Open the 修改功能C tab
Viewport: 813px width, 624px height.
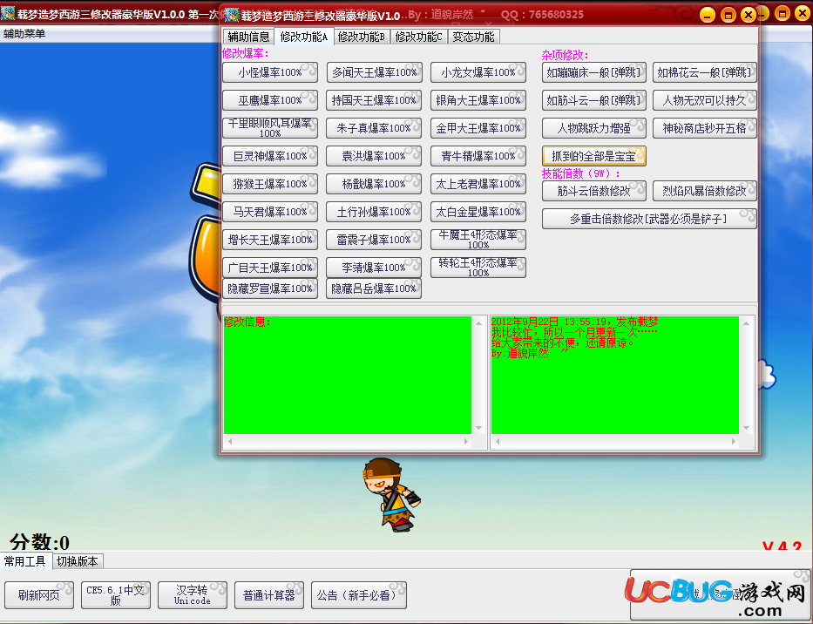[x=419, y=37]
